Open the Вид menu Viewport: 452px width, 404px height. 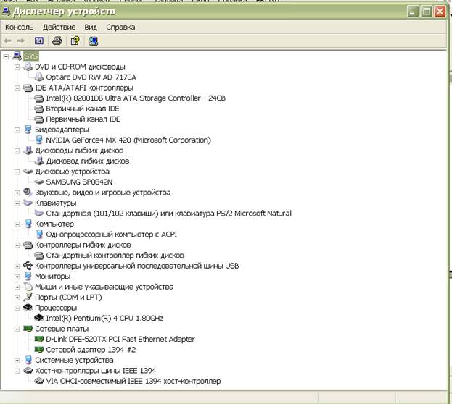click(x=91, y=27)
